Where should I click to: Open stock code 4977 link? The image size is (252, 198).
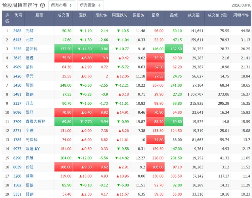pyautogui.click(x=17, y=149)
